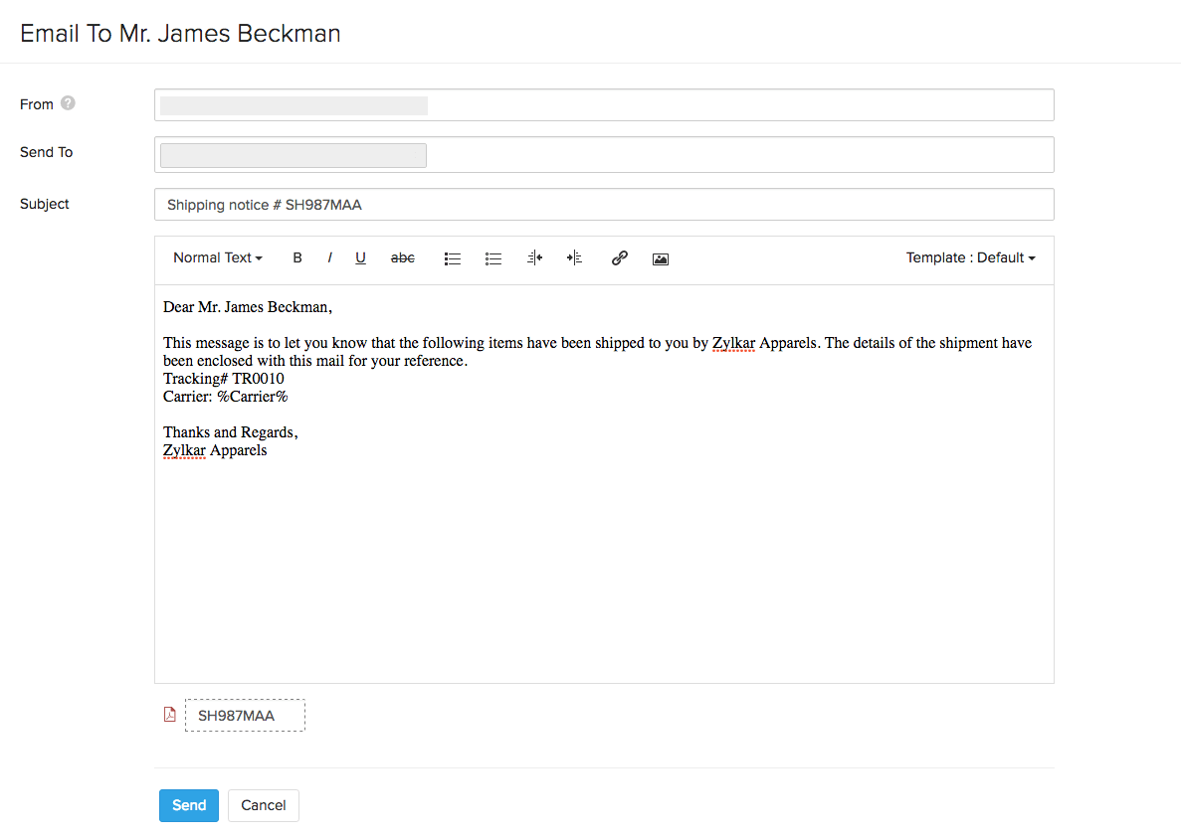Click the help icon beside From
1181x838 pixels.
point(67,102)
